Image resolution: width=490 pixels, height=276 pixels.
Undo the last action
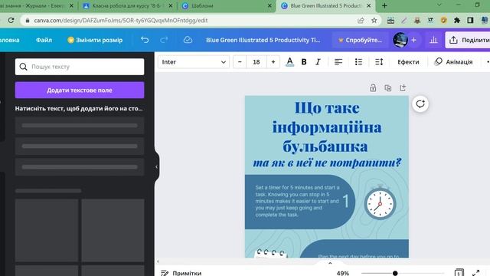[x=145, y=40]
